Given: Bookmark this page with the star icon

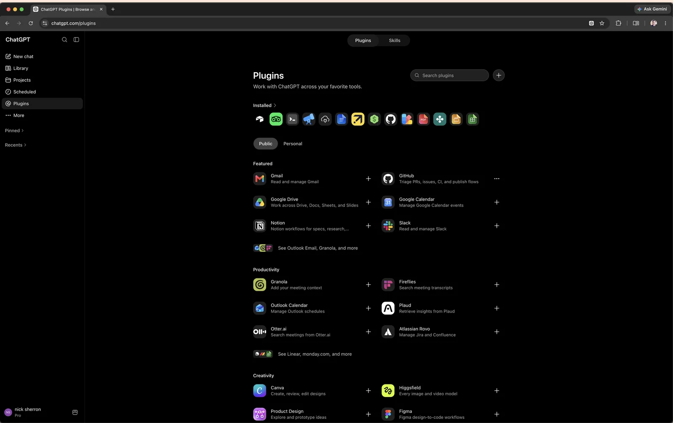Looking at the screenshot, I should 602,23.
